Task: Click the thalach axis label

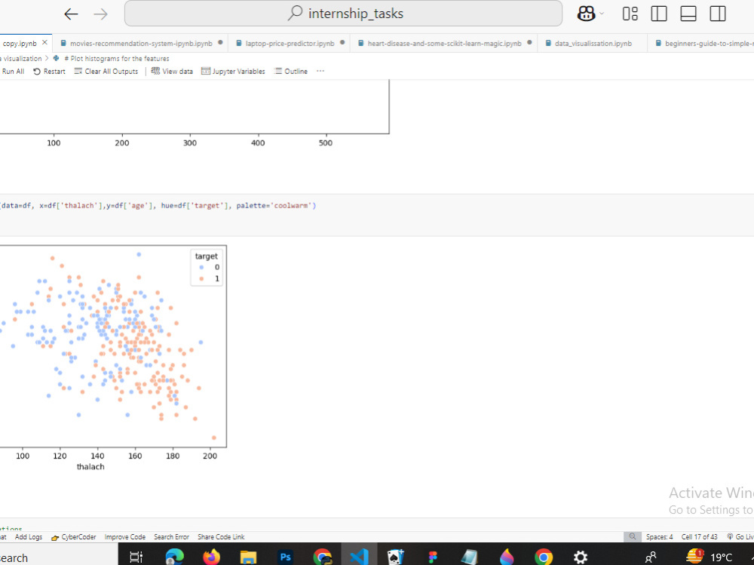Action: click(90, 467)
